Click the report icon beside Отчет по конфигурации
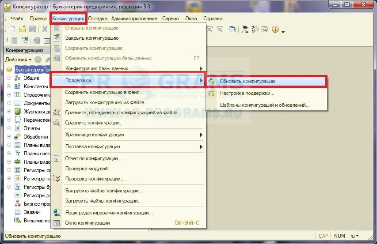The image size is (377, 244). point(57,158)
